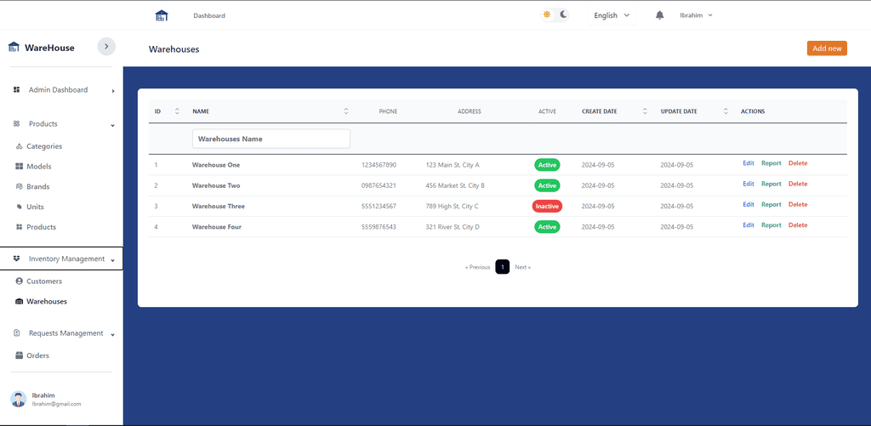Click the Units icon in sidebar

click(20, 207)
